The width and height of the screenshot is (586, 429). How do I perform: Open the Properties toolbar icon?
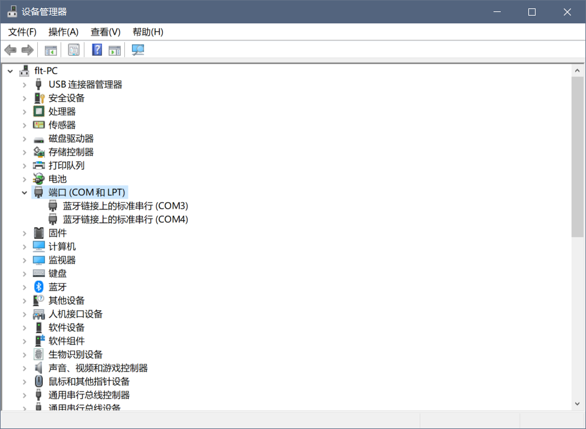pyautogui.click(x=74, y=50)
